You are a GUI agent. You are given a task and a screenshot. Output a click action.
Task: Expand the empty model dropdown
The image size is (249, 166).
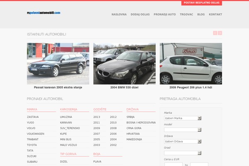[x=183, y=129]
